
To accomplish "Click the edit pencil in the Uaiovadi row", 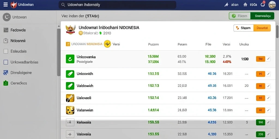I will [268, 98].
